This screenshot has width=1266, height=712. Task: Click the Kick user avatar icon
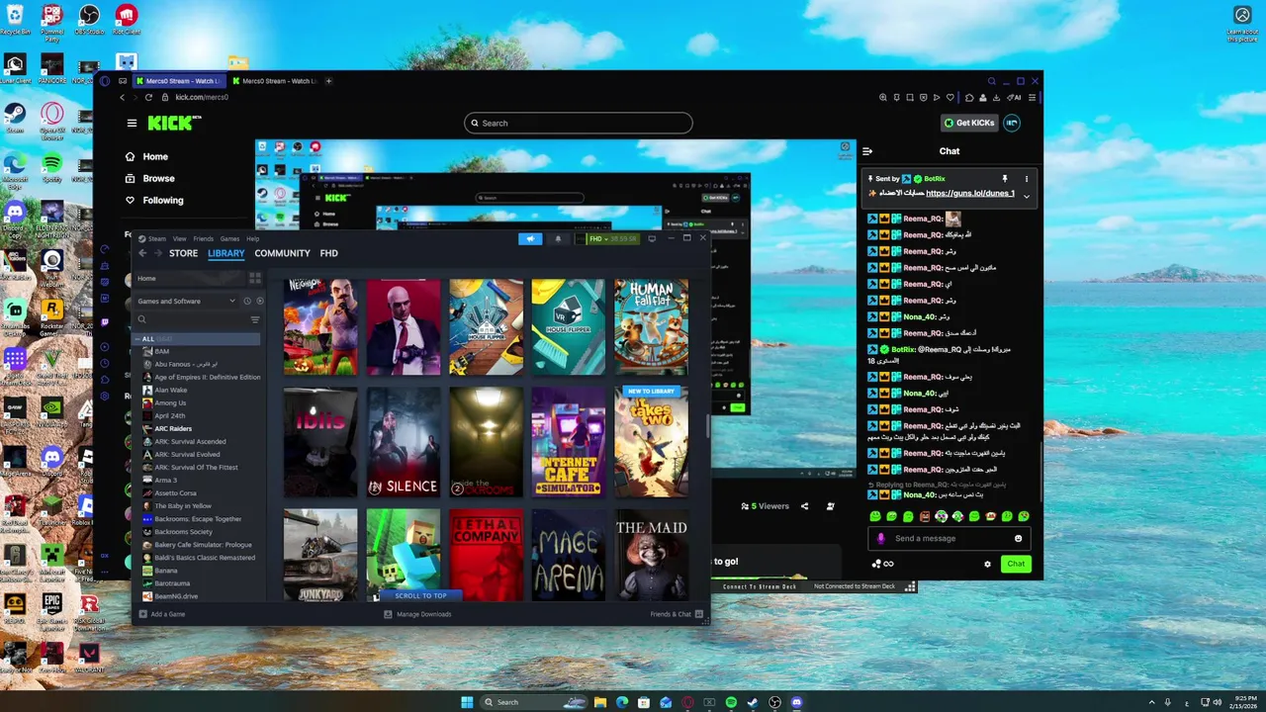(x=1012, y=123)
